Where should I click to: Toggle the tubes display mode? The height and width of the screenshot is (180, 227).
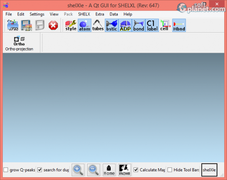pyautogui.click(x=98, y=25)
